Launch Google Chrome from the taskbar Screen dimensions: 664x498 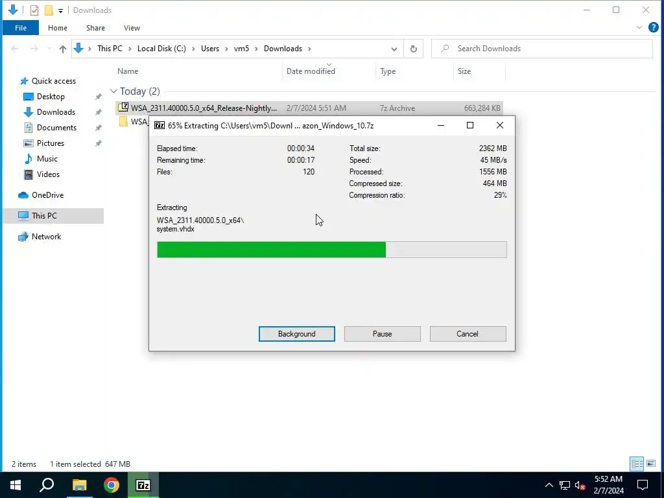(112, 485)
